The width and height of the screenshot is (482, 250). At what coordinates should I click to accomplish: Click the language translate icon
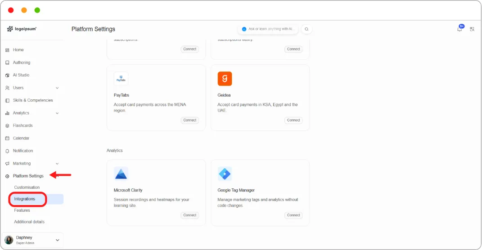(x=472, y=29)
